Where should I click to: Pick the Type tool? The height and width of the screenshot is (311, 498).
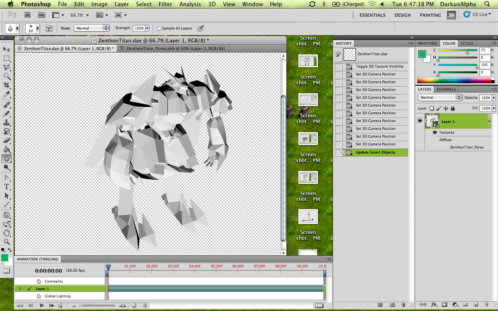[7, 186]
